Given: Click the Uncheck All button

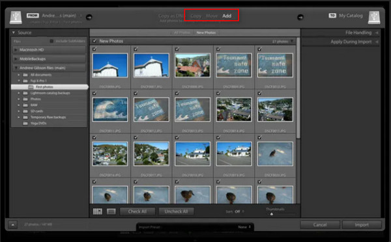Looking at the screenshot, I should click(176, 211).
